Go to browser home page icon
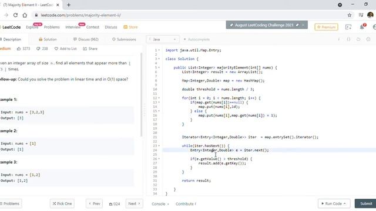Viewport: 376px width, 211px height. coord(25,15)
